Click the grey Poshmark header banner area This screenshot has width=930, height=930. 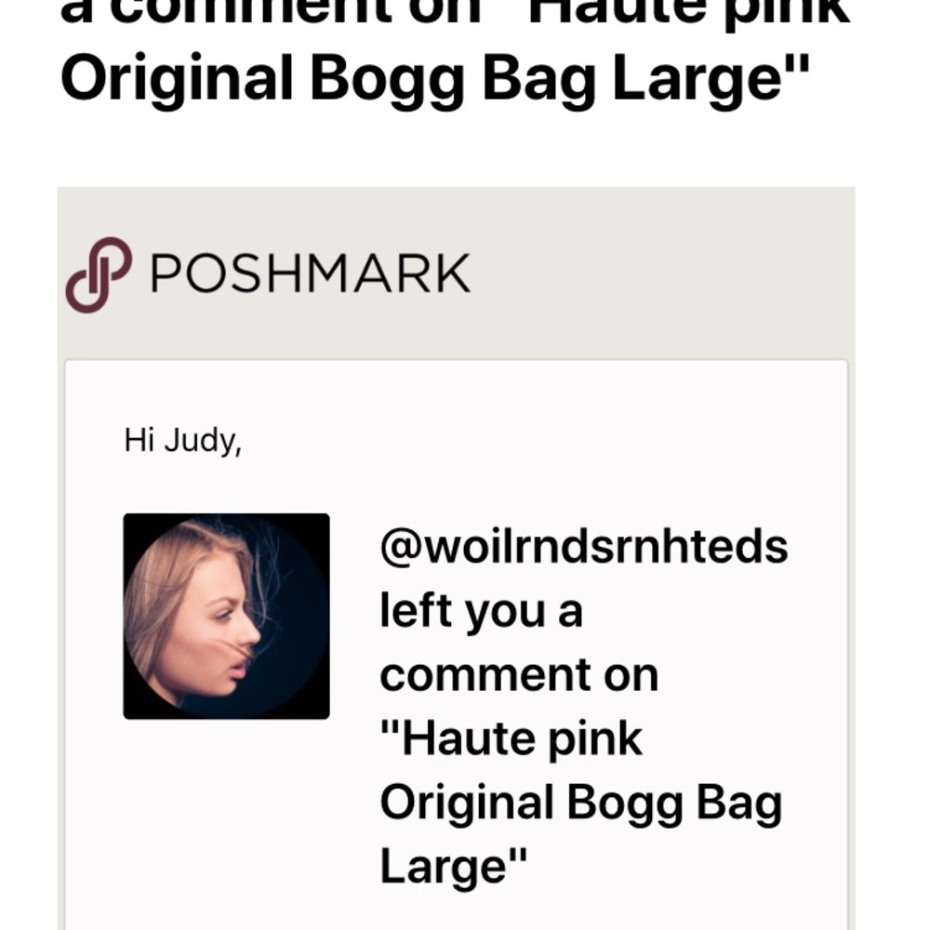[456, 273]
